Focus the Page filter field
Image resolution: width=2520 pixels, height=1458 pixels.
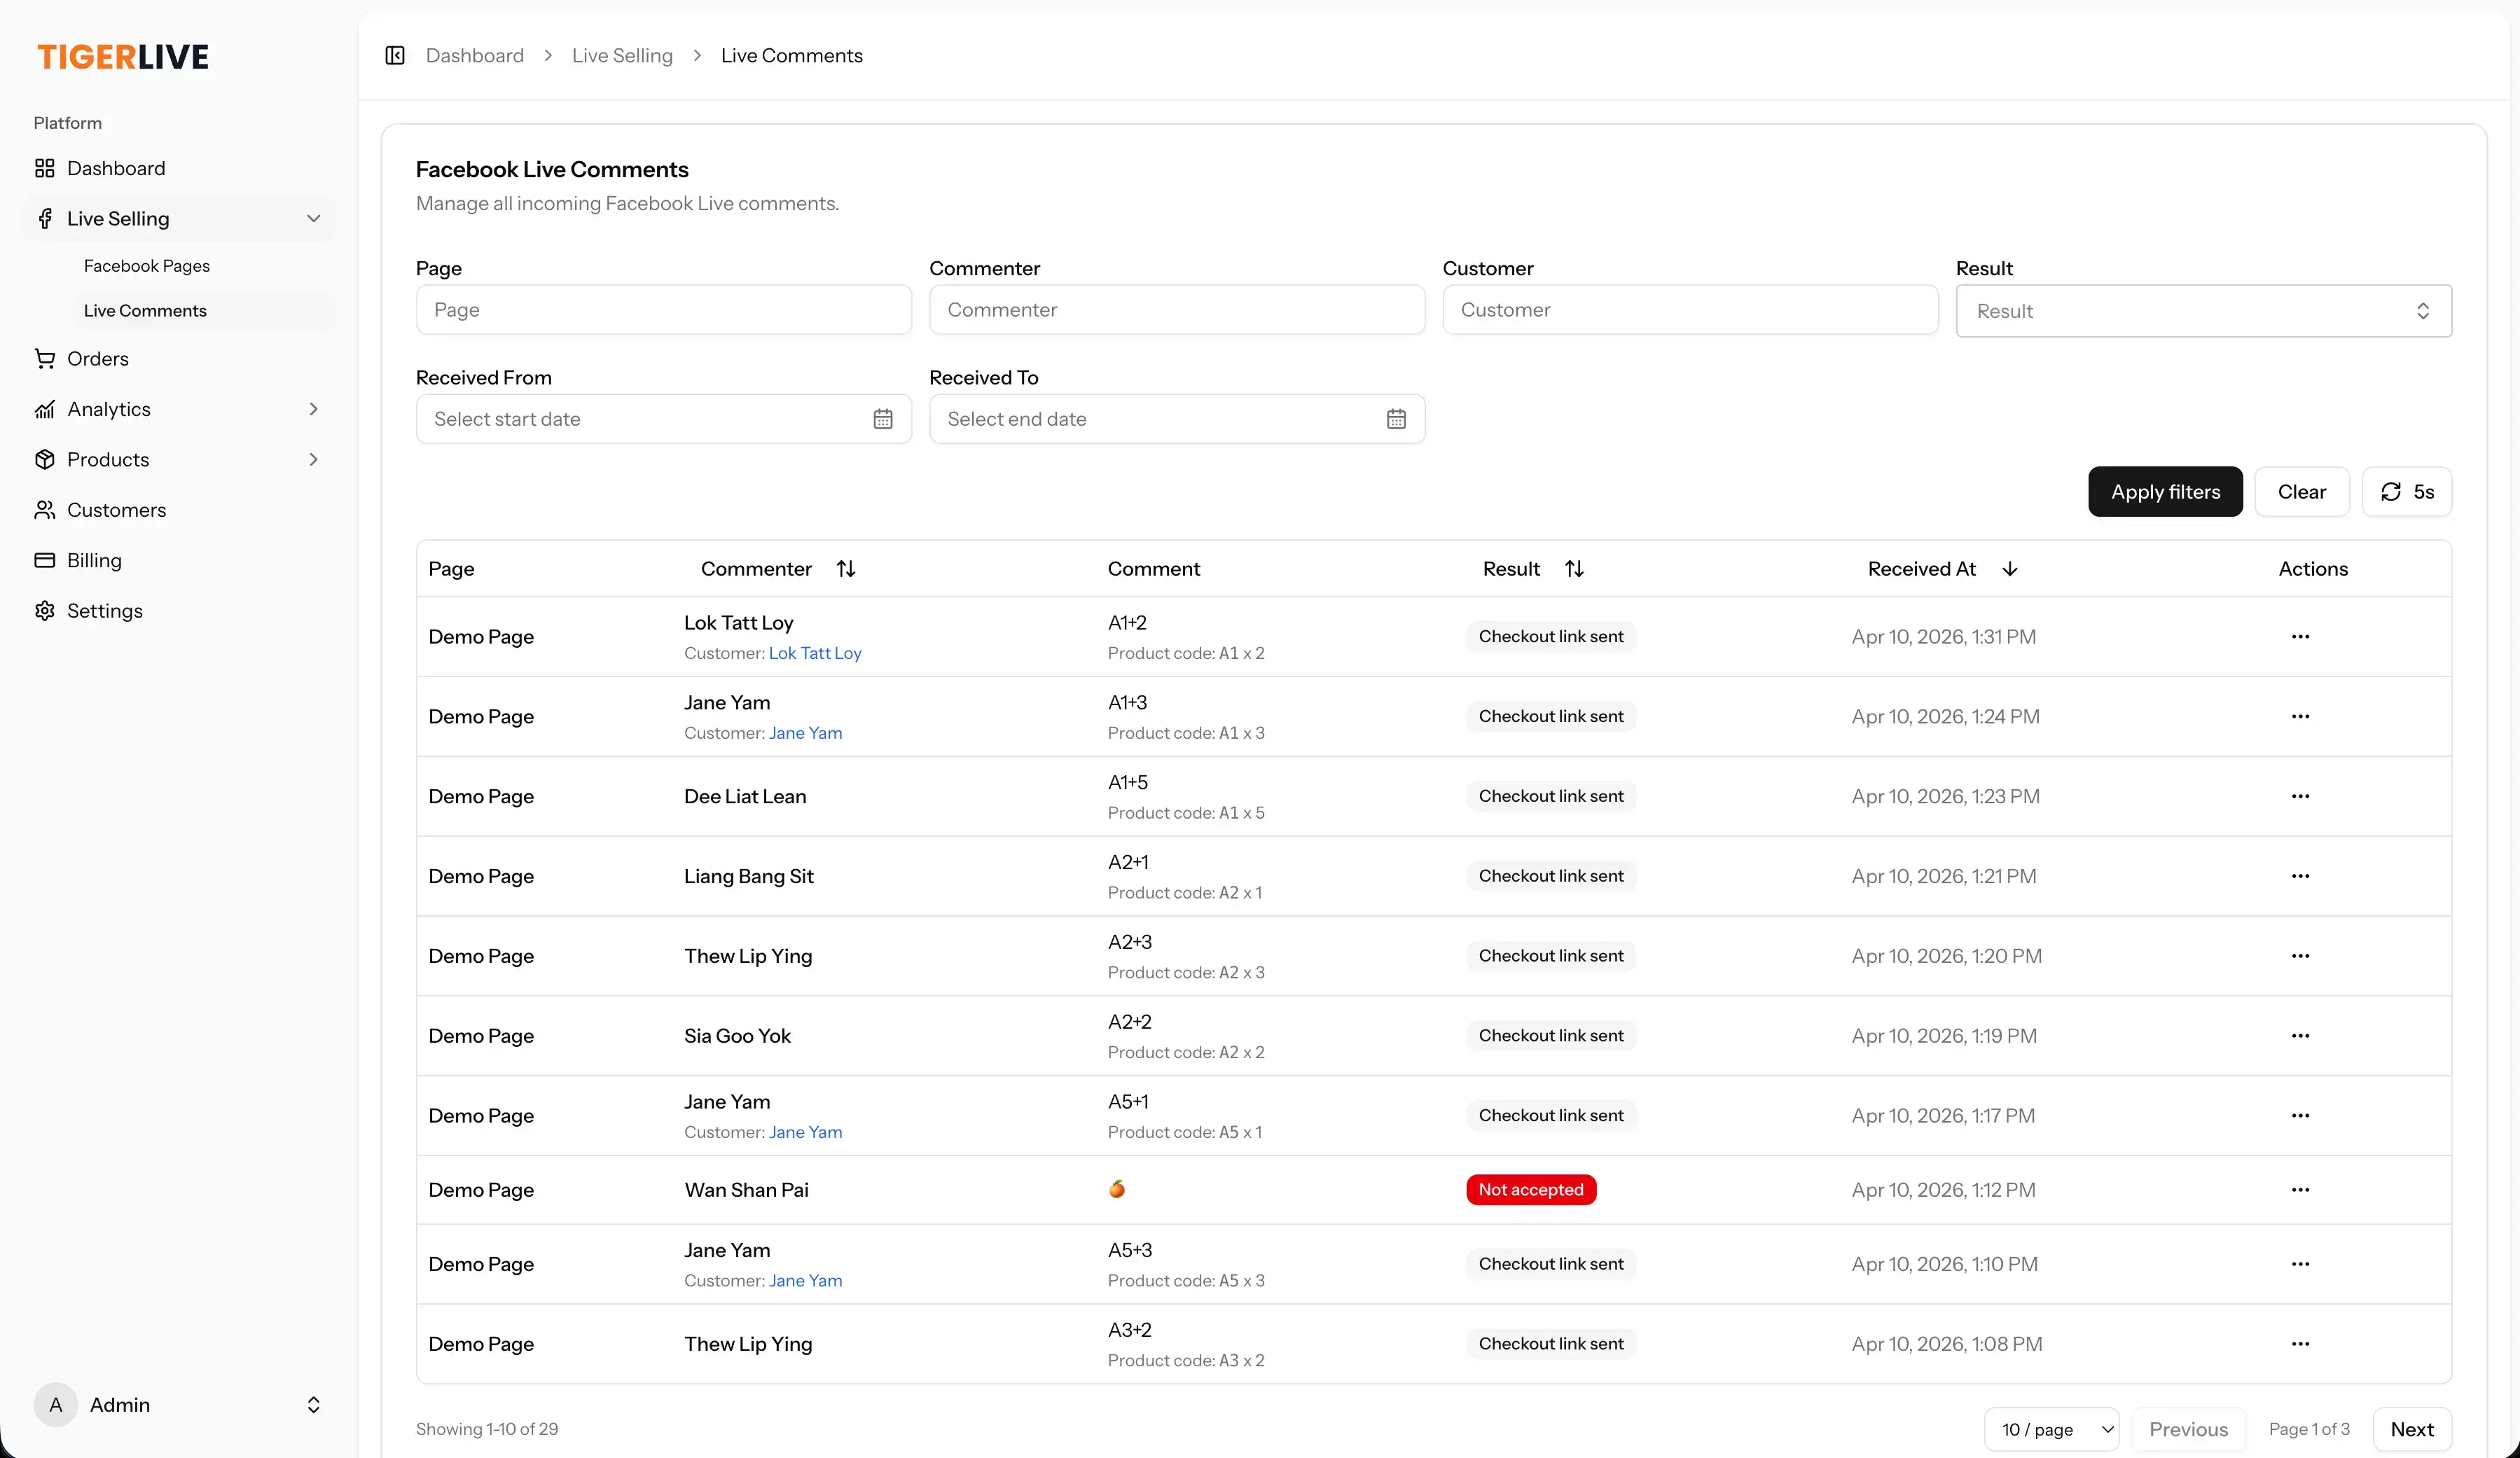click(x=664, y=310)
